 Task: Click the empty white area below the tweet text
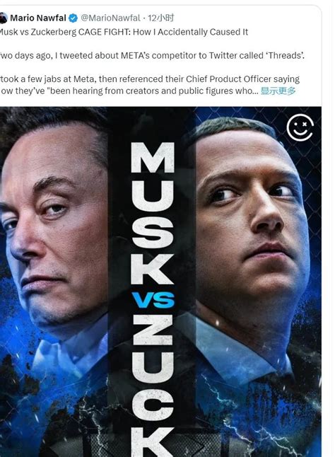[x=160, y=101]
